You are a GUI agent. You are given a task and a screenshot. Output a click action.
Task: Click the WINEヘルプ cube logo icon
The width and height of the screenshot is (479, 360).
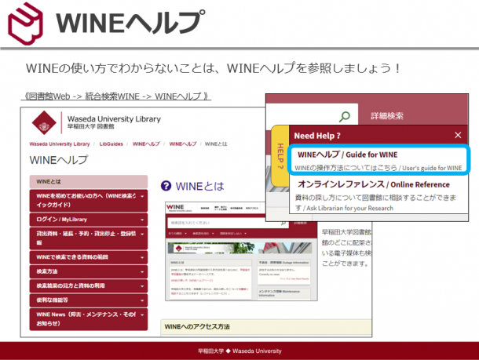pyautogui.click(x=26, y=24)
